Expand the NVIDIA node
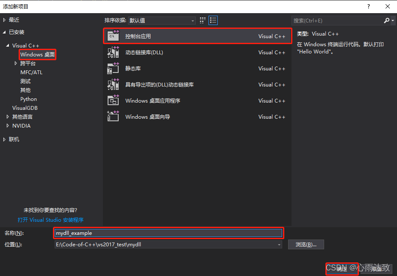Image resolution: width=397 pixels, height=276 pixels. (8, 126)
